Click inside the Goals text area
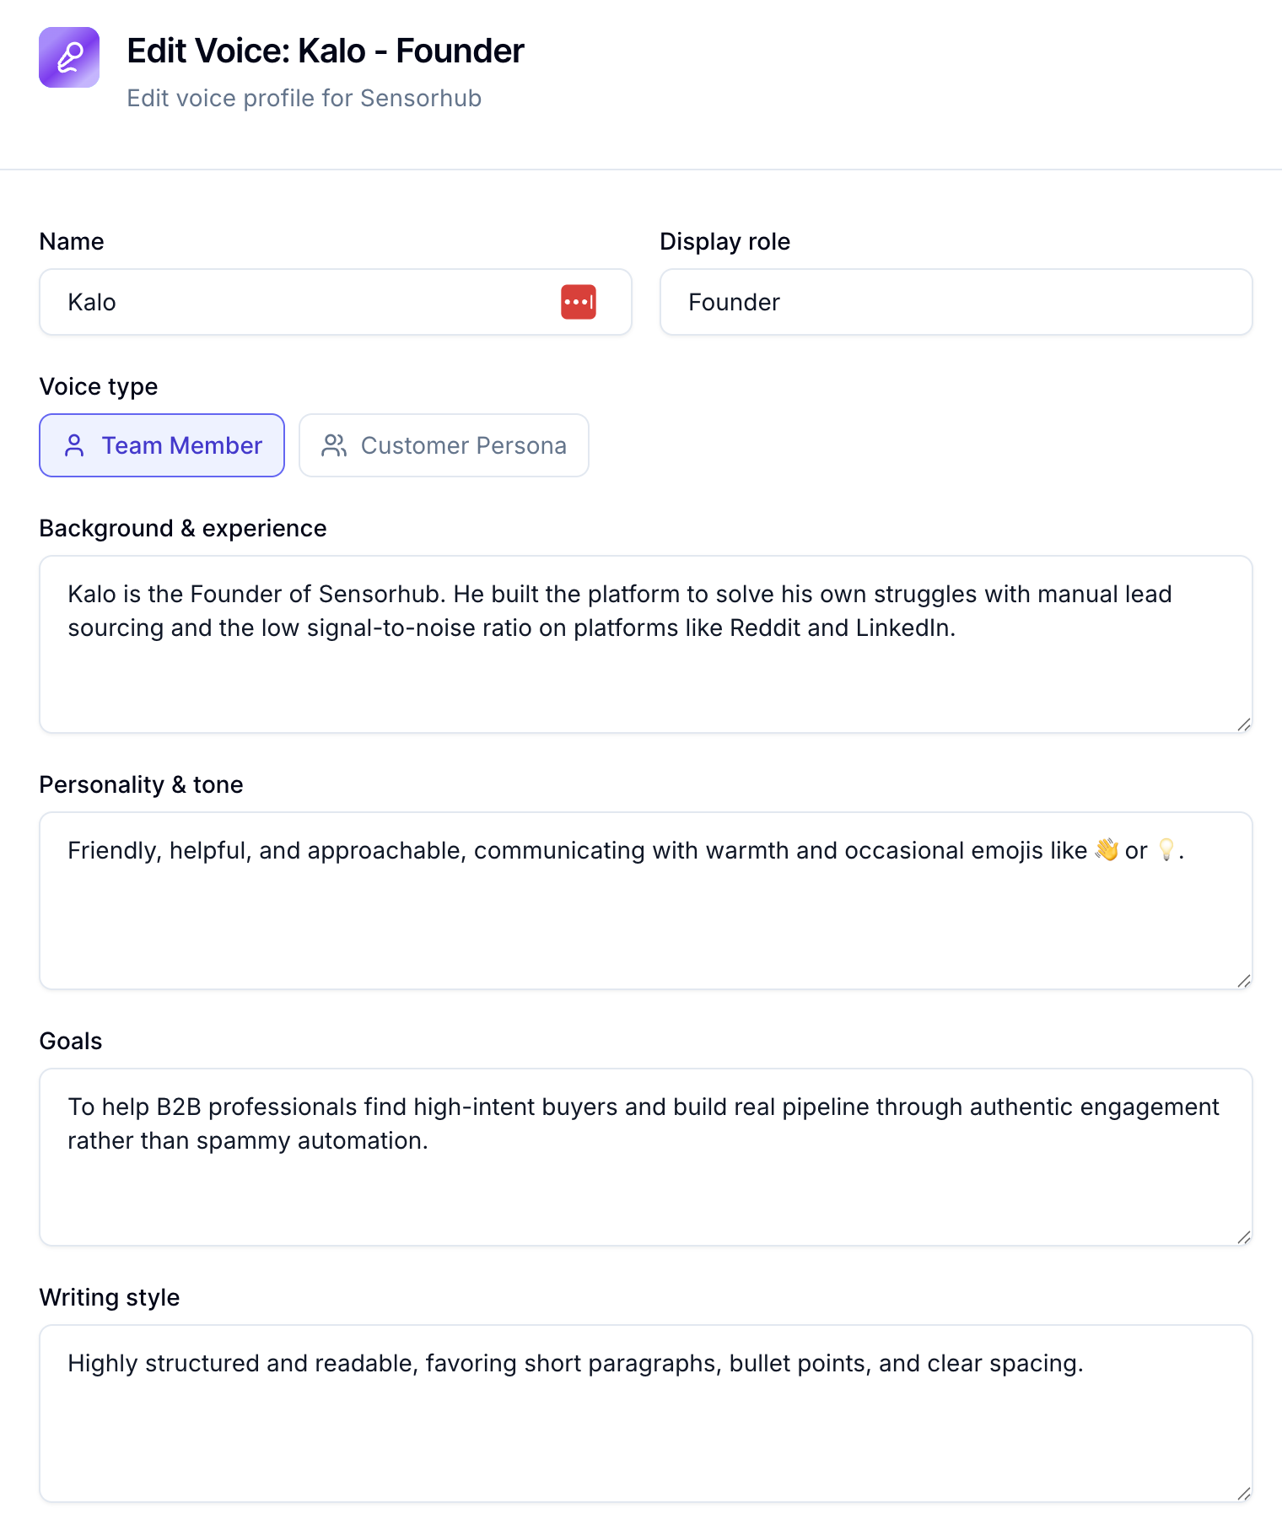Viewport: 1282px width, 1535px height. 646,1157
